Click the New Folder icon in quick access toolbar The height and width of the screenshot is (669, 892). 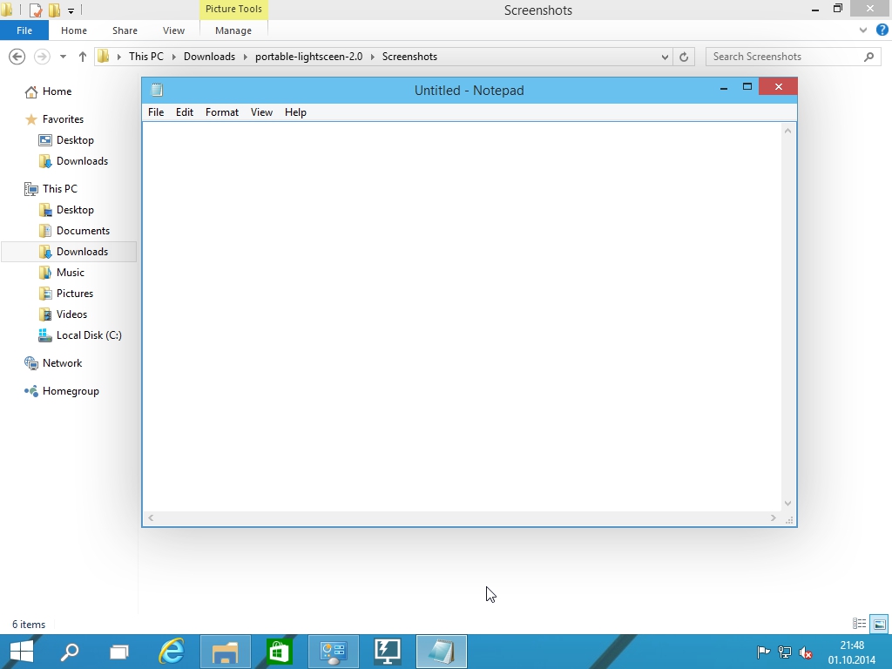pyautogui.click(x=54, y=10)
